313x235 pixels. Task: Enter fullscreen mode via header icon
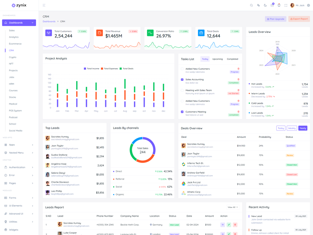click(x=286, y=5)
